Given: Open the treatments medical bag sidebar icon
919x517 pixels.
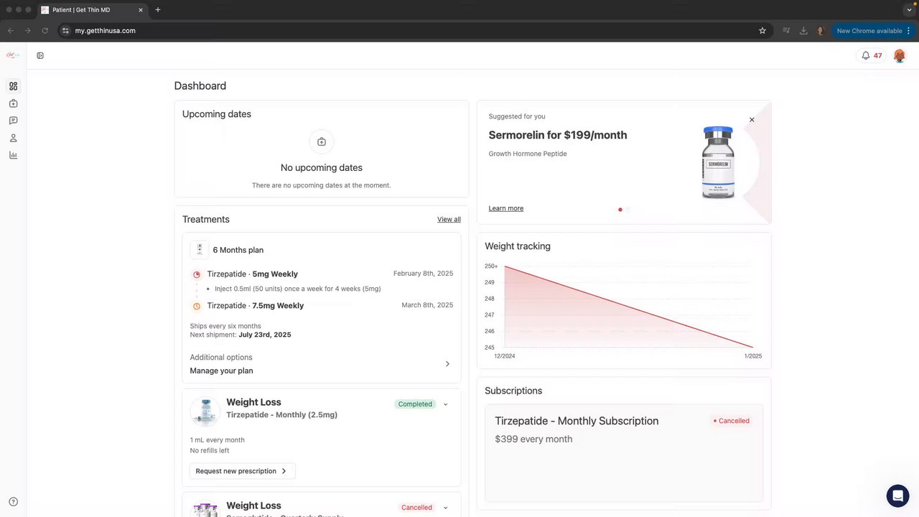Looking at the screenshot, I should pyautogui.click(x=13, y=103).
